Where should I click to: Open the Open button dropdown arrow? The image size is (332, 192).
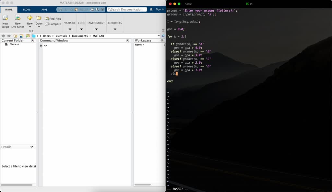click(39, 27)
